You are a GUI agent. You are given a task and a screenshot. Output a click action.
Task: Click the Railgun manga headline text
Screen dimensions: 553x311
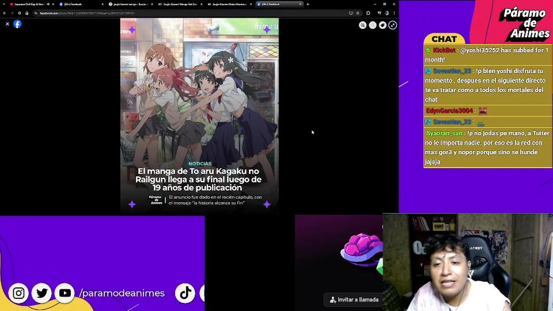198,179
